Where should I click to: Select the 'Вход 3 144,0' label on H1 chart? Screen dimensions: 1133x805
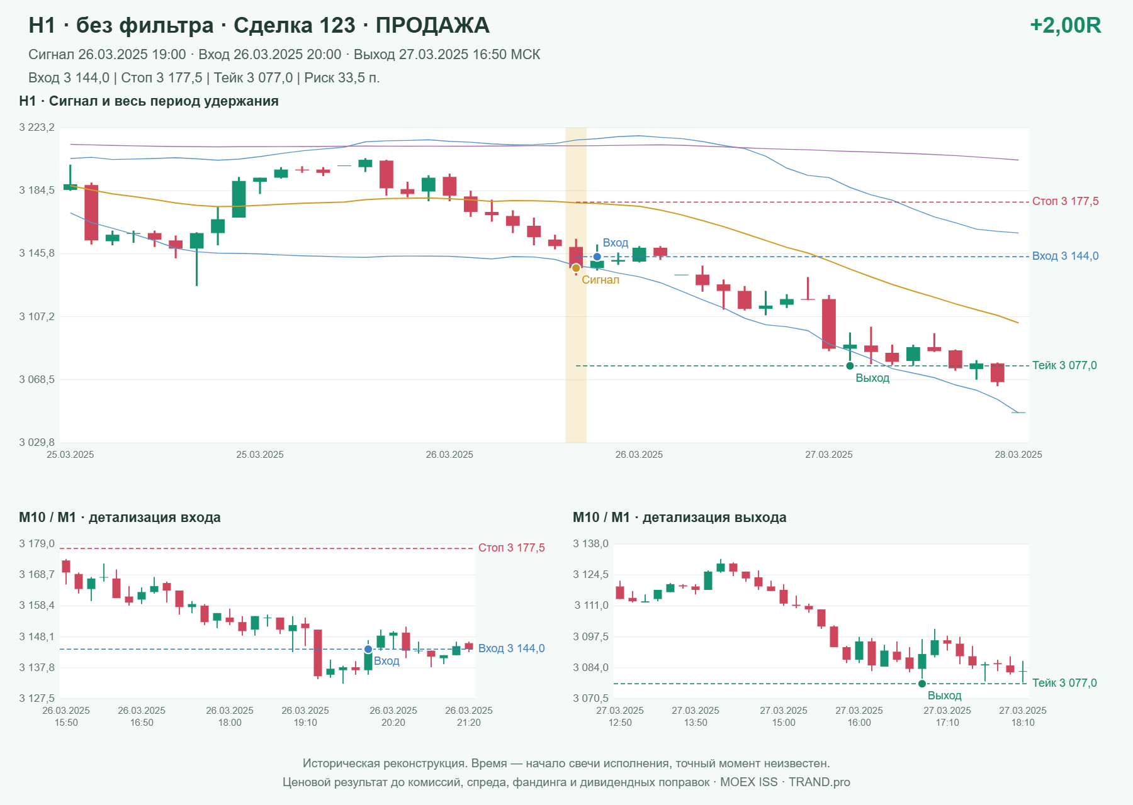click(1065, 256)
